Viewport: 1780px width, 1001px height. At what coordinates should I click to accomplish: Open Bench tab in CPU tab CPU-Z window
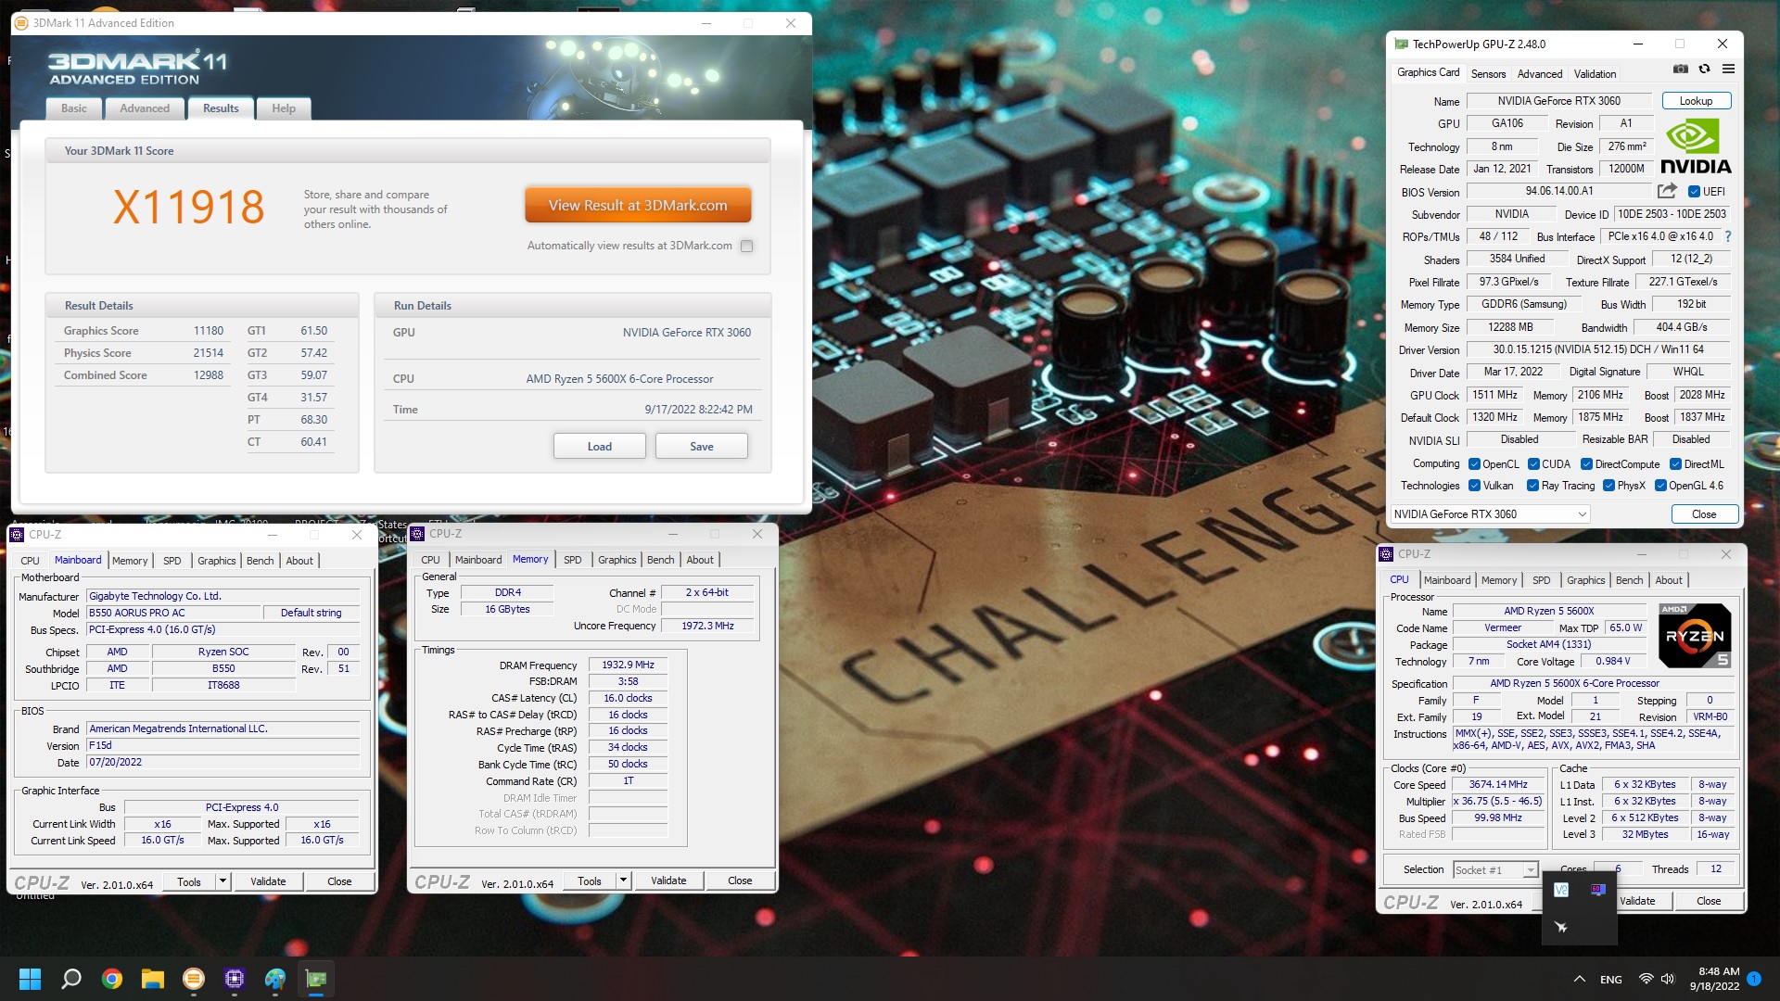coord(1629,580)
